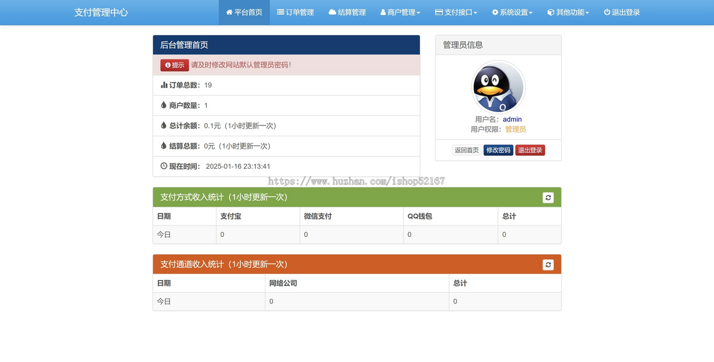This screenshot has width=714, height=362.
Task: Click 退出登录 in the top navbar
Action: pyautogui.click(x=622, y=12)
